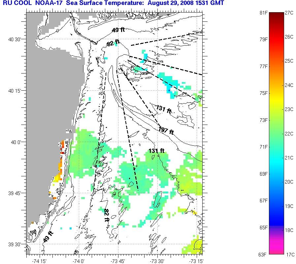The height and width of the screenshot is (264, 296).
Task: Select the 20C Celsius label
Action: [289, 182]
